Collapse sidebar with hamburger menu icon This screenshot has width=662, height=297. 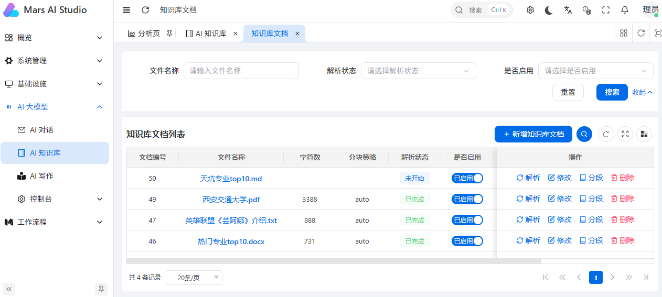[126, 10]
